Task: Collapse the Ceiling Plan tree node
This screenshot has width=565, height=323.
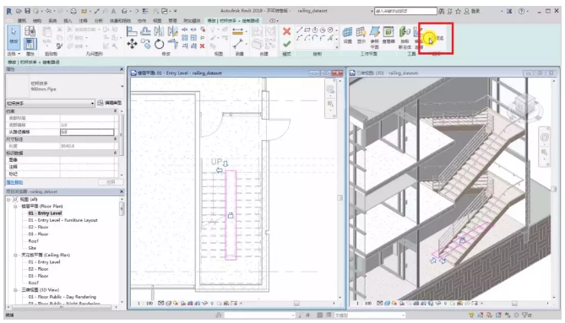Action: point(15,255)
